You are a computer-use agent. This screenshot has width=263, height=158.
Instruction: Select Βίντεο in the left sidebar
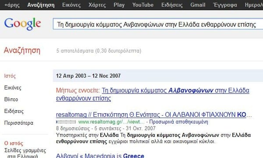pyautogui.click(x=11, y=99)
